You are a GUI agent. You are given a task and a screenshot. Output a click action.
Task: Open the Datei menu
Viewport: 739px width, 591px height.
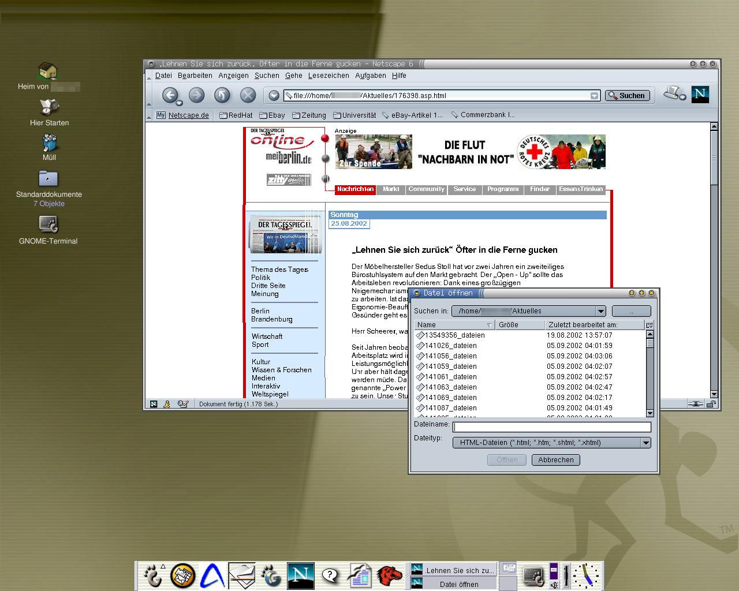(x=163, y=76)
